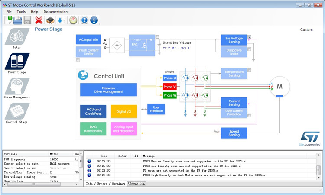Screen dimensions: 325x195
Task: Toggle the Inrush Current Limiter checkbox
Action: pyautogui.click(x=78, y=60)
